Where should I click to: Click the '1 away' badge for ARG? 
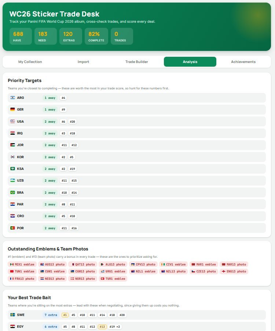click(x=50, y=98)
